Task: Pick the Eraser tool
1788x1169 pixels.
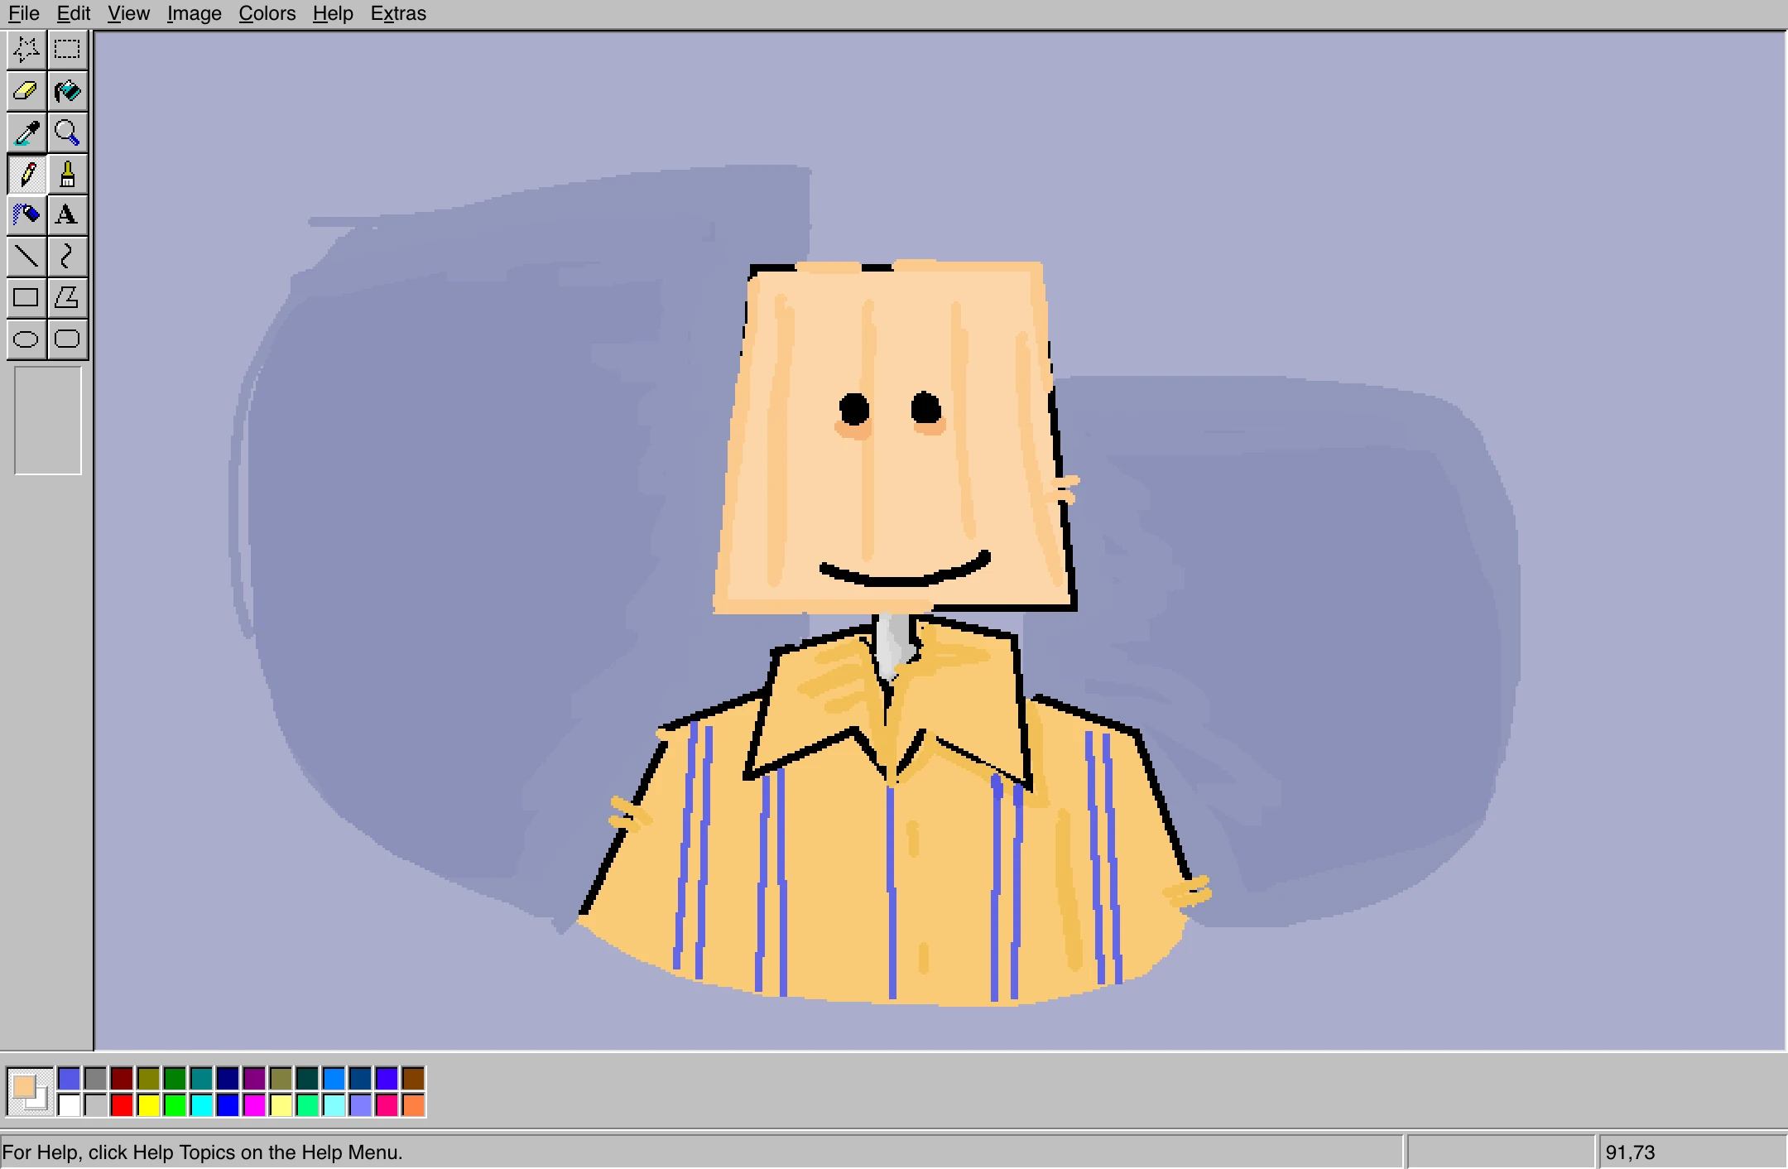Action: pyautogui.click(x=26, y=91)
